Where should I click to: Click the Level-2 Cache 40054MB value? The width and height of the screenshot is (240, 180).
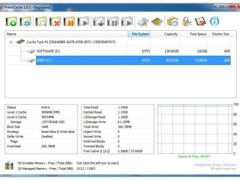coord(48,117)
